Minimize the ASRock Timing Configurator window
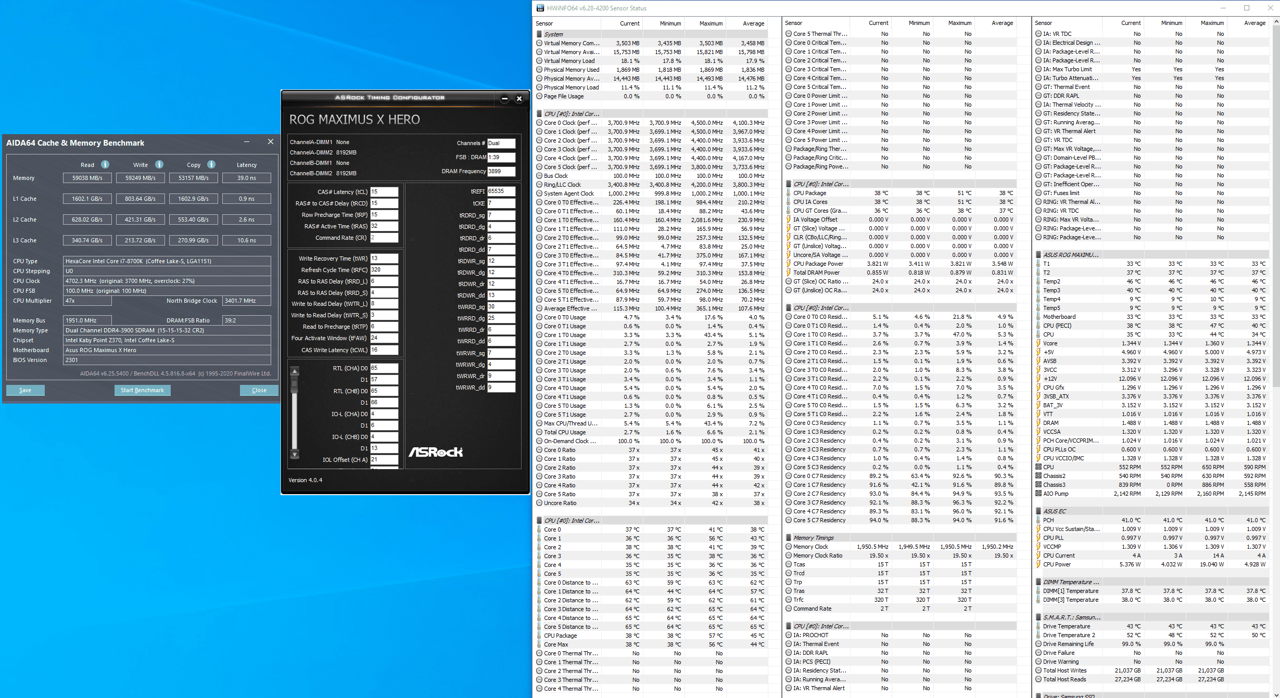Screen dimensions: 1280x698 click(x=504, y=99)
